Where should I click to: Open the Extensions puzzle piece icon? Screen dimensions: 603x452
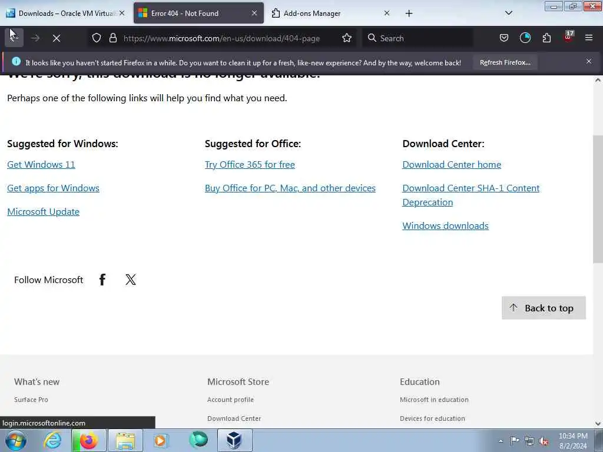coord(546,38)
